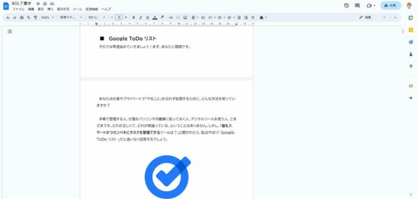Image resolution: width=417 pixels, height=199 pixels.
Task: Click the insert image icon
Action: pos(185,17)
